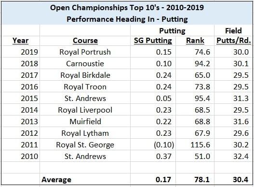Image resolution: width=254 pixels, height=187 pixels.
Task: Click the Average row label
Action: tap(56, 180)
